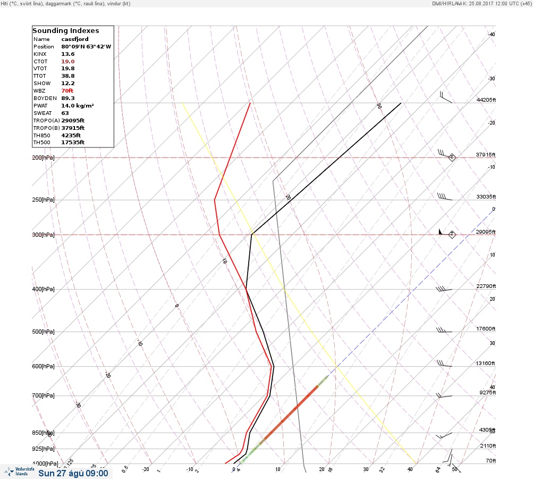Click the TH850 value 4235ft
Viewport: 533px width, 479px height.
pos(71,136)
